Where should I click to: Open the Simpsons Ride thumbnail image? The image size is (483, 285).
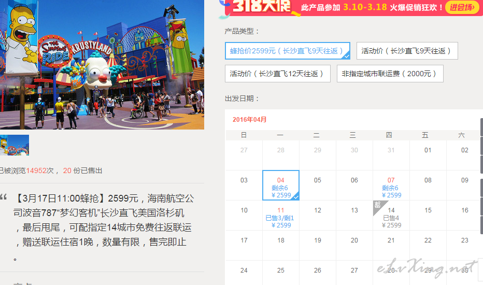(x=15, y=145)
